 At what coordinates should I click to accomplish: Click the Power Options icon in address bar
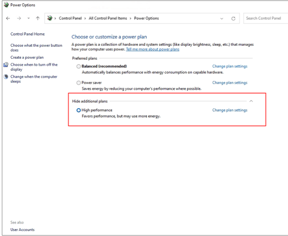(49, 18)
